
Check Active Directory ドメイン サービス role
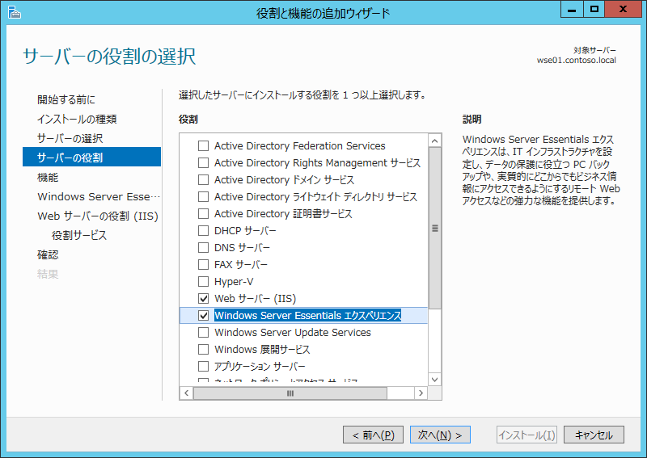[x=203, y=180]
